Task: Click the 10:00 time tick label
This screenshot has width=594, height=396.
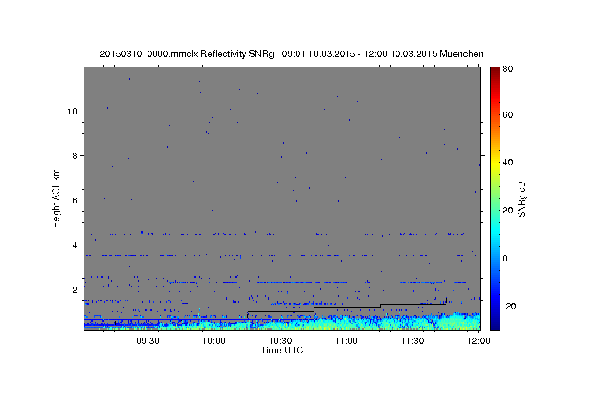Action: (214, 341)
